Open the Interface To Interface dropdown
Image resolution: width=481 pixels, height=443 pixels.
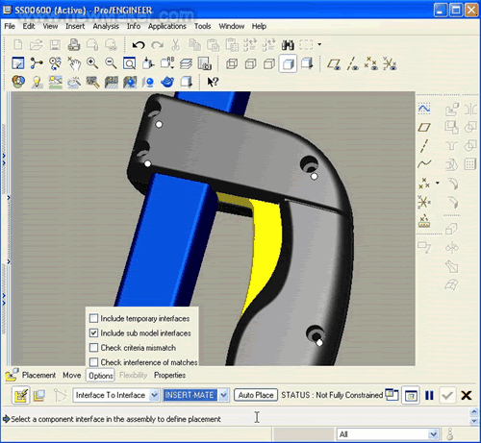coord(154,395)
